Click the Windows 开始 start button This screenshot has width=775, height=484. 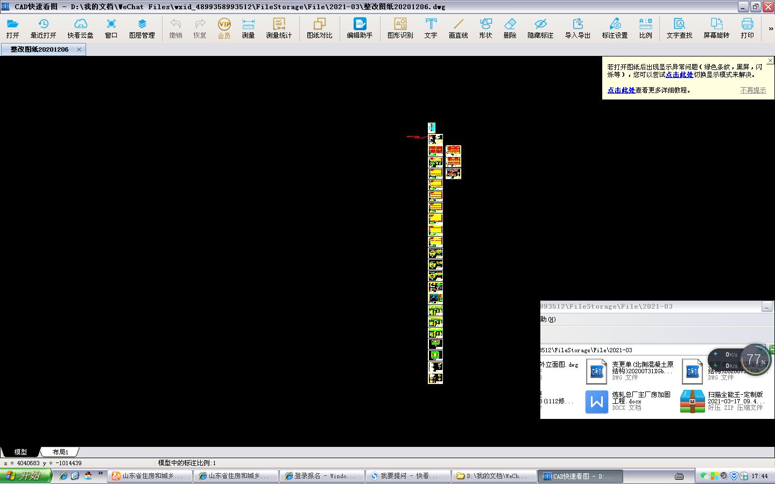26,475
